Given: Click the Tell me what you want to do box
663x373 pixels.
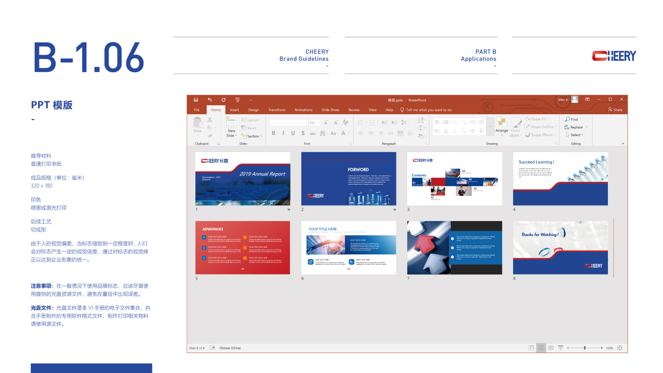Looking at the screenshot, I should pos(426,110).
